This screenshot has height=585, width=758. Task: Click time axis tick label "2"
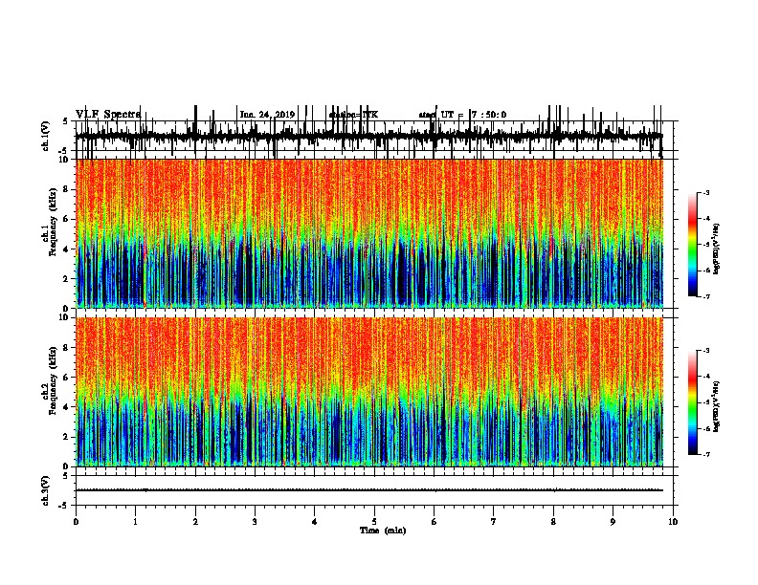(195, 522)
